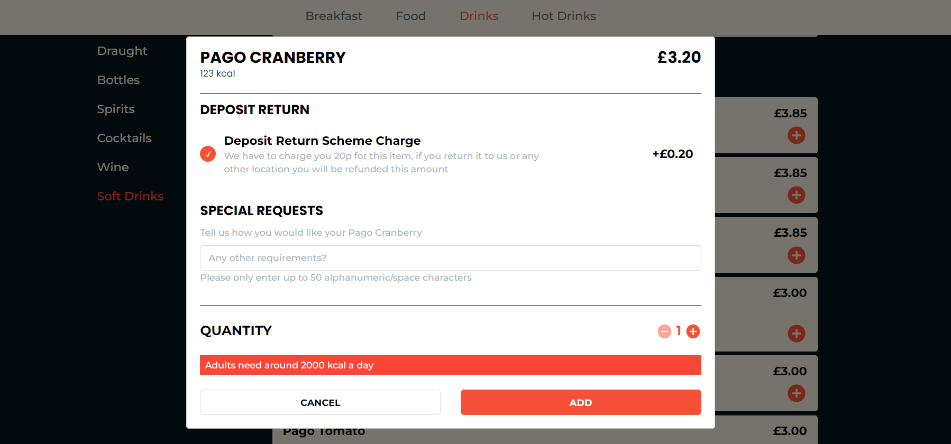Add the second £3.85 item with plus icon
The height and width of the screenshot is (444, 951).
(796, 195)
